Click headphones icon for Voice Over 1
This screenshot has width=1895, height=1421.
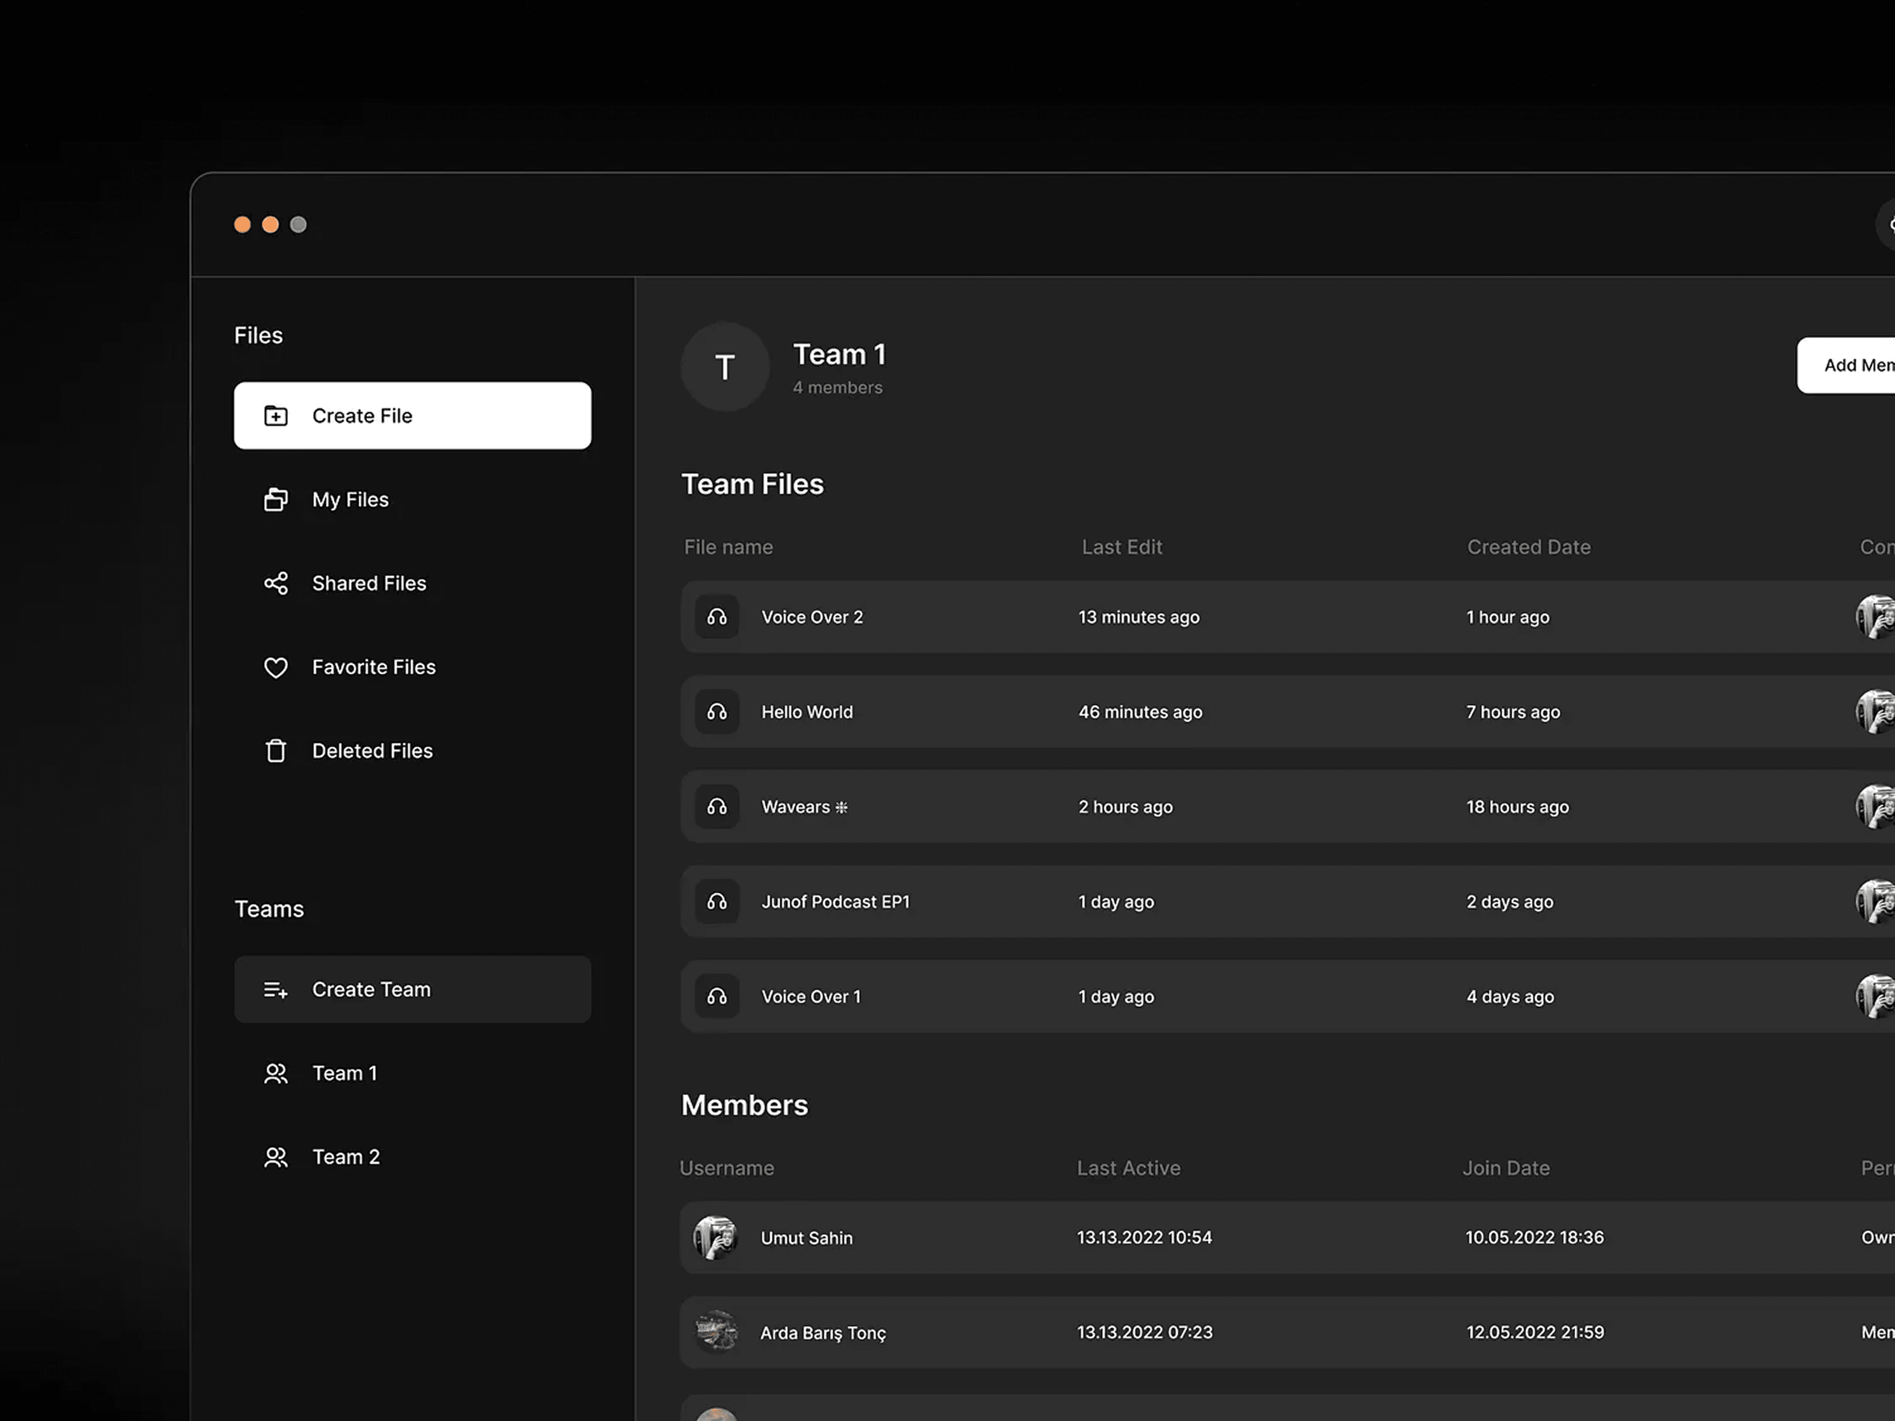tap(717, 996)
